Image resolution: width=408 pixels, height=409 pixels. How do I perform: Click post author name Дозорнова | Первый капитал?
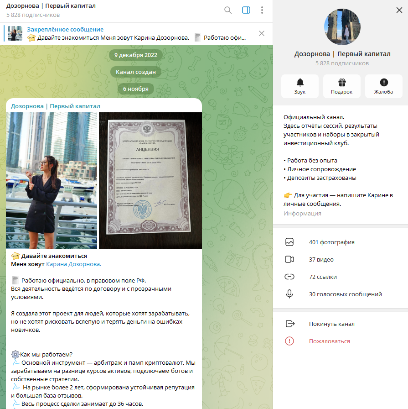click(56, 106)
